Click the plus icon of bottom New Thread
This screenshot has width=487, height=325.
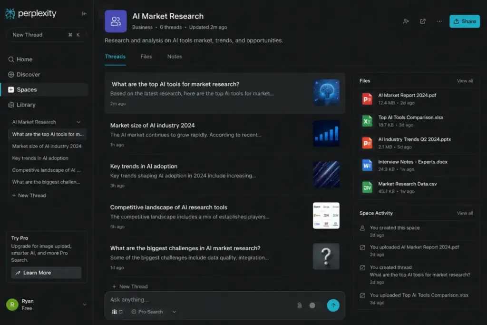tap(114, 286)
